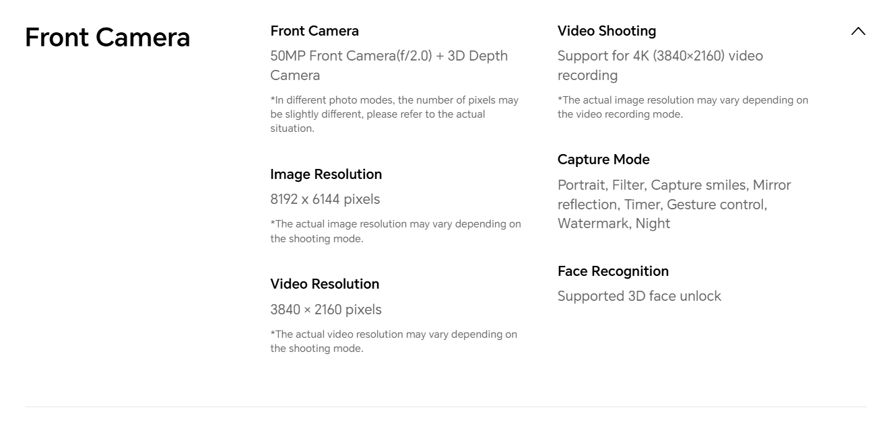The width and height of the screenshot is (889, 422).
Task: Click the horizontal divider line below section
Action: click(445, 407)
